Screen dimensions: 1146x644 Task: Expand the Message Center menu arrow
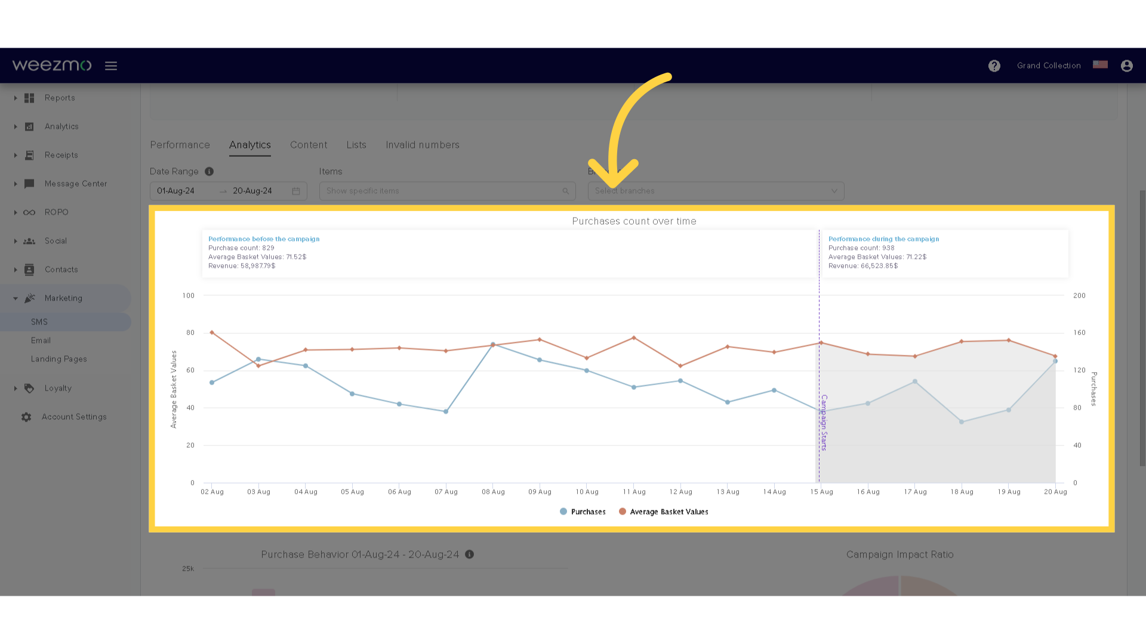tap(16, 184)
